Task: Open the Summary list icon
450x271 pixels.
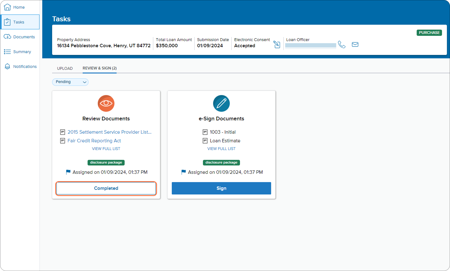Action: pyautogui.click(x=7, y=52)
